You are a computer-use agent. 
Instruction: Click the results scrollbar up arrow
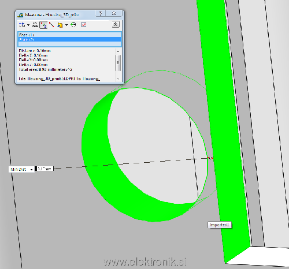coord(118,51)
